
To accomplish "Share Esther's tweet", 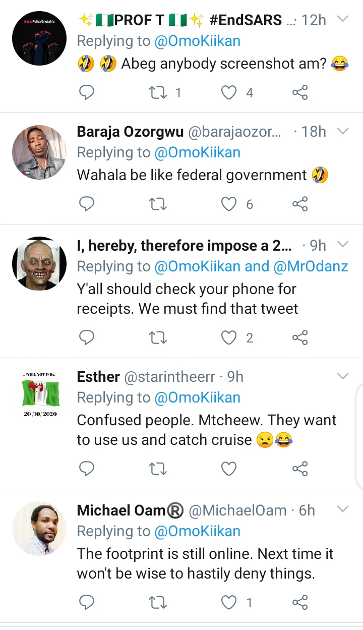I will click(x=300, y=469).
